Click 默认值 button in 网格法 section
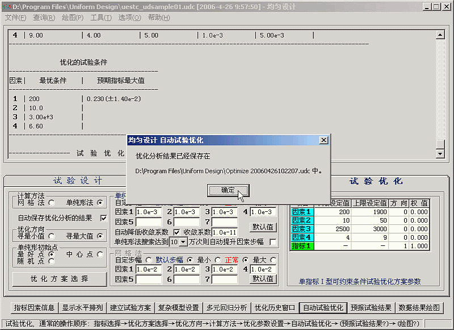Screen dimensions: 454x330 pyautogui.click(x=263, y=279)
